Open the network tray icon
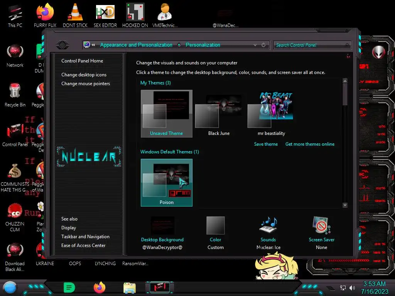Screen dimensions: 395x296 point(343,288)
